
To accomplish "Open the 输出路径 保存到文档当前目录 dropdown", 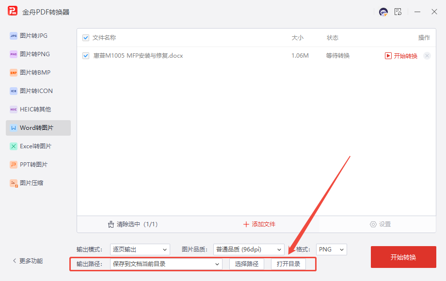I will 166,264.
